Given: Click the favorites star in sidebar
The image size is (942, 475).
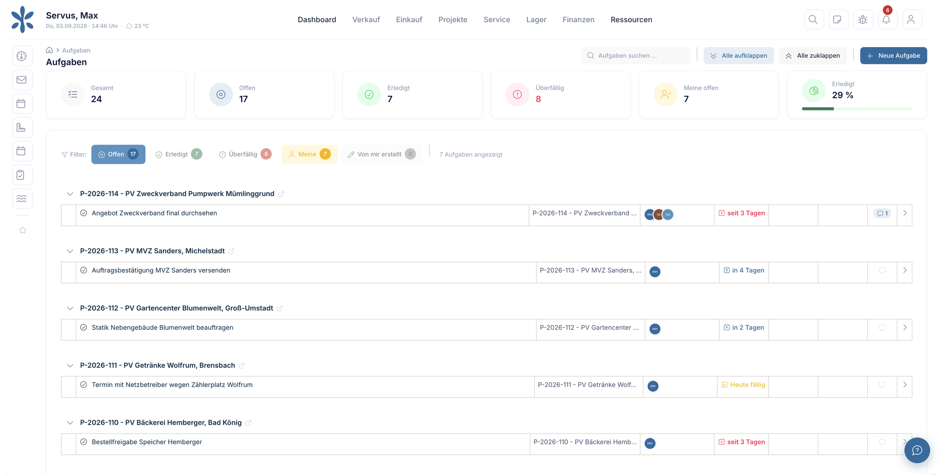Looking at the screenshot, I should pos(23,230).
